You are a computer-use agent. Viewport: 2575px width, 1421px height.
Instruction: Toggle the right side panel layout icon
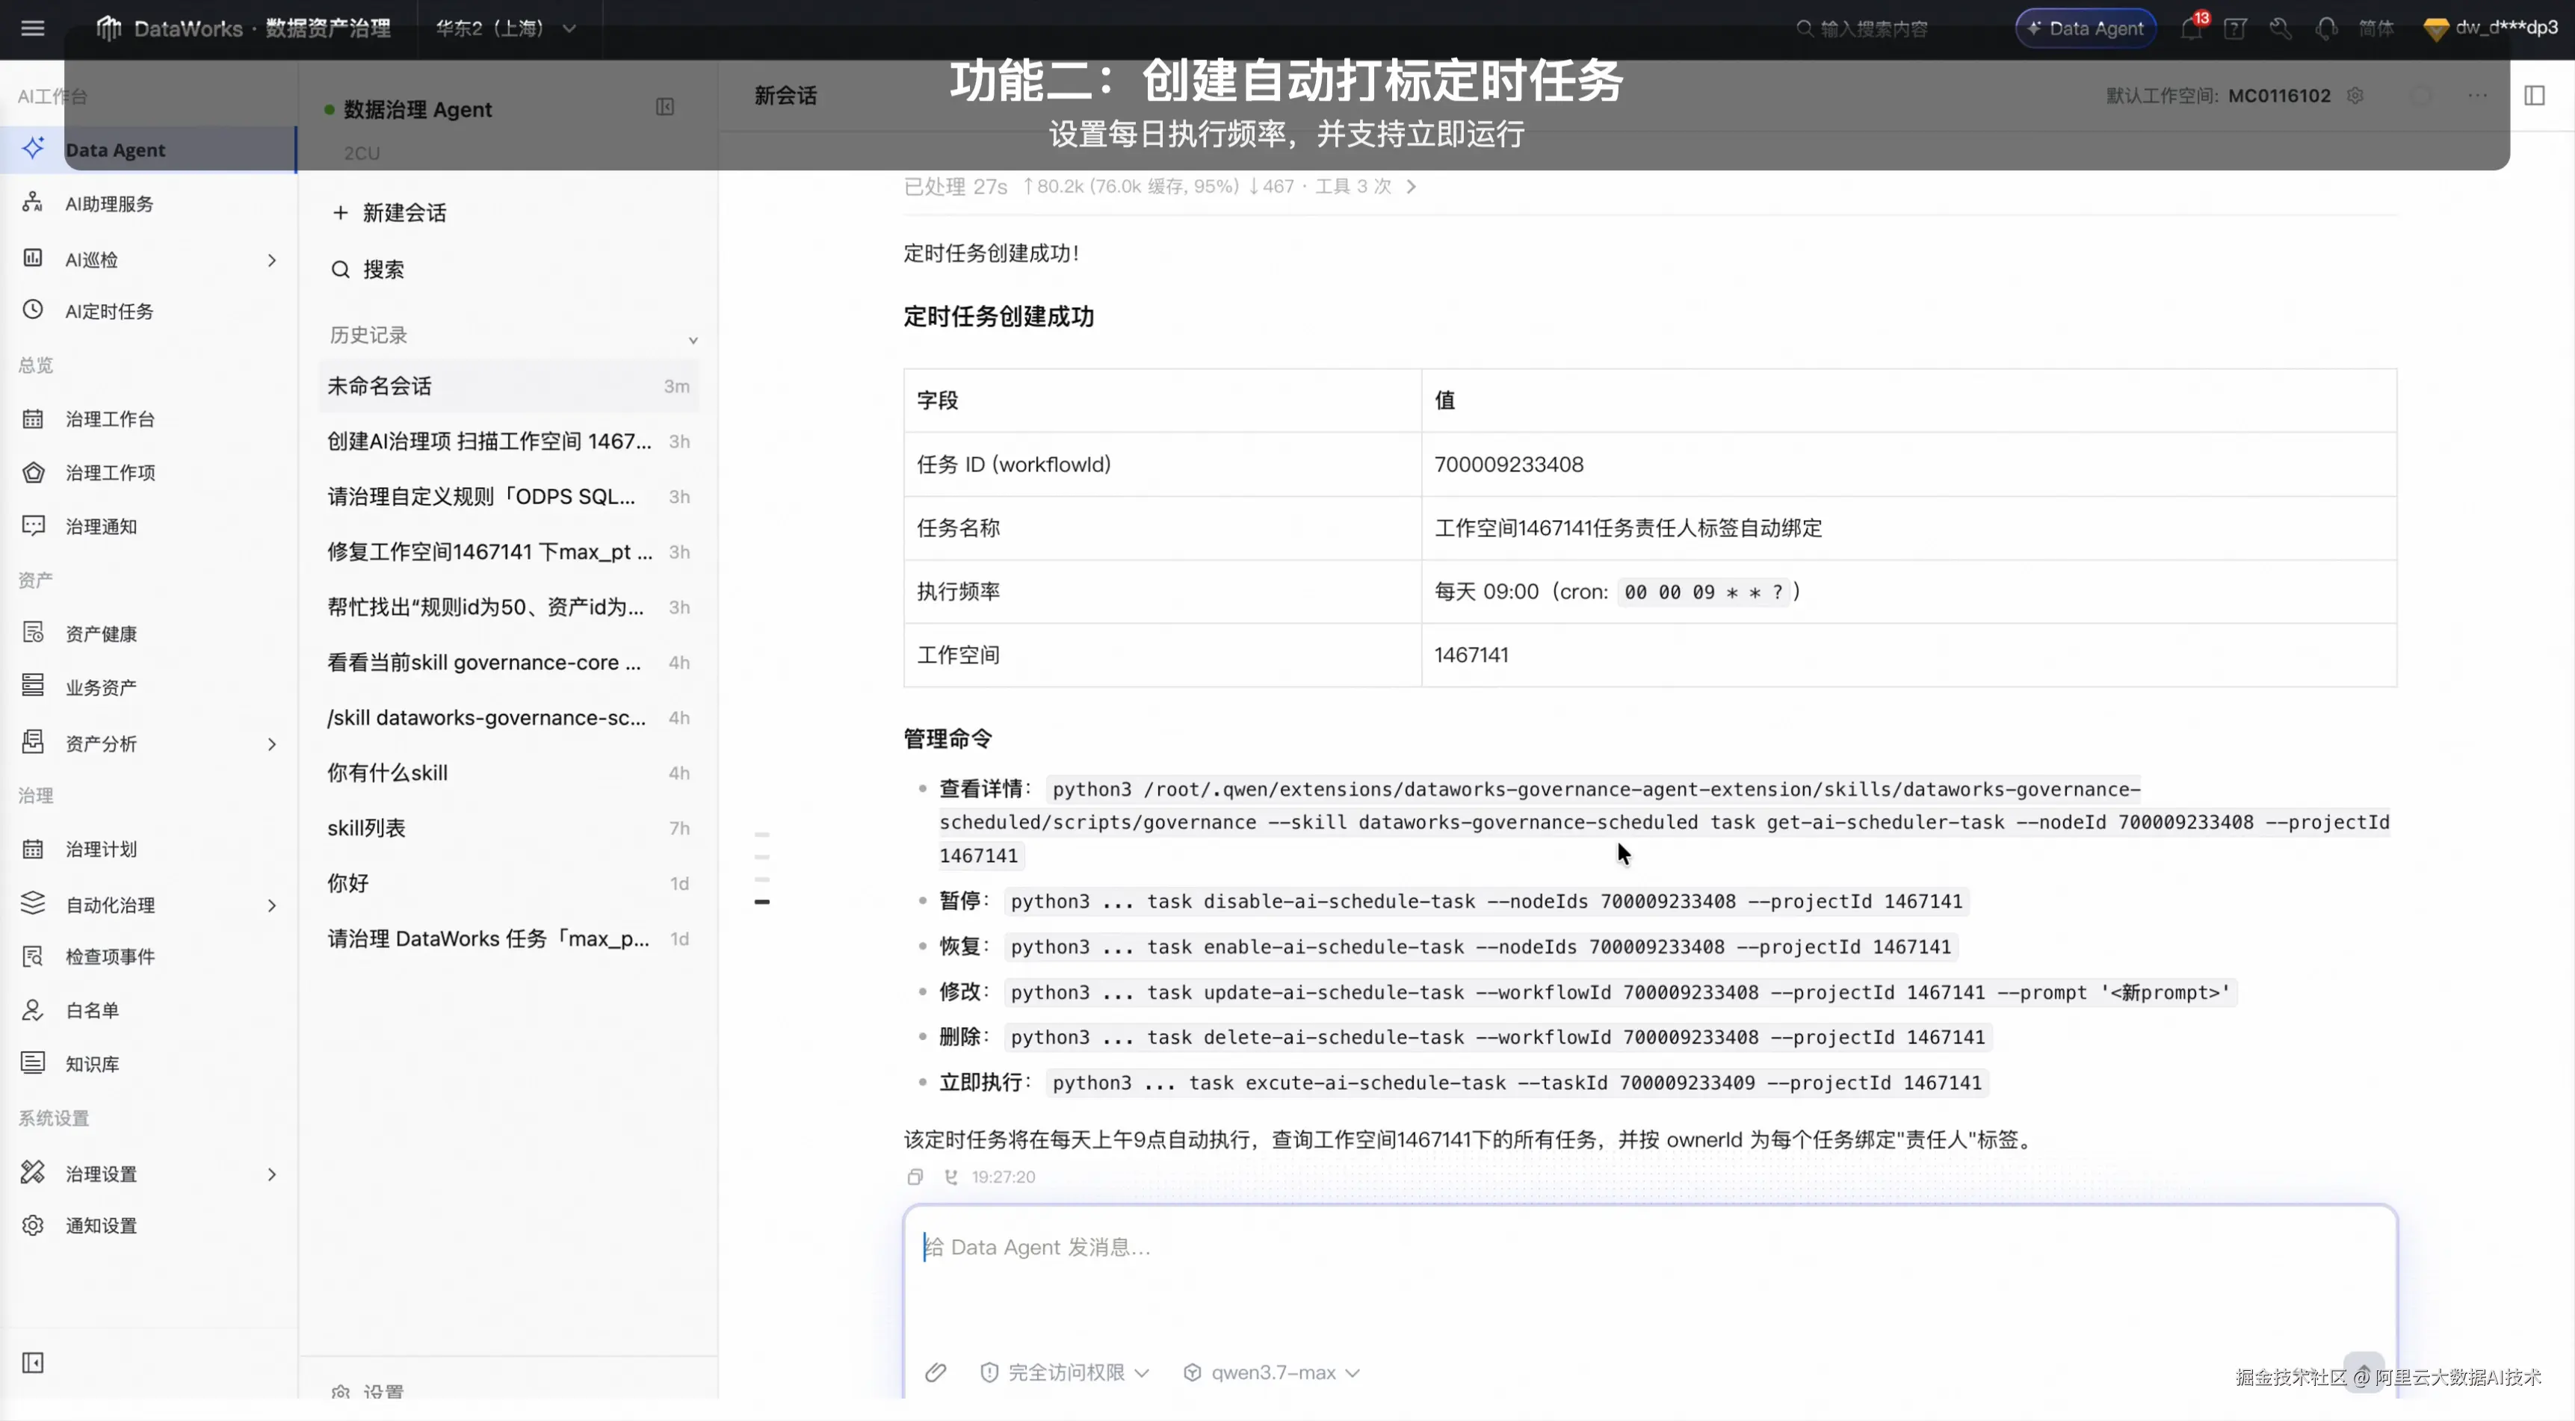pos(2534,95)
